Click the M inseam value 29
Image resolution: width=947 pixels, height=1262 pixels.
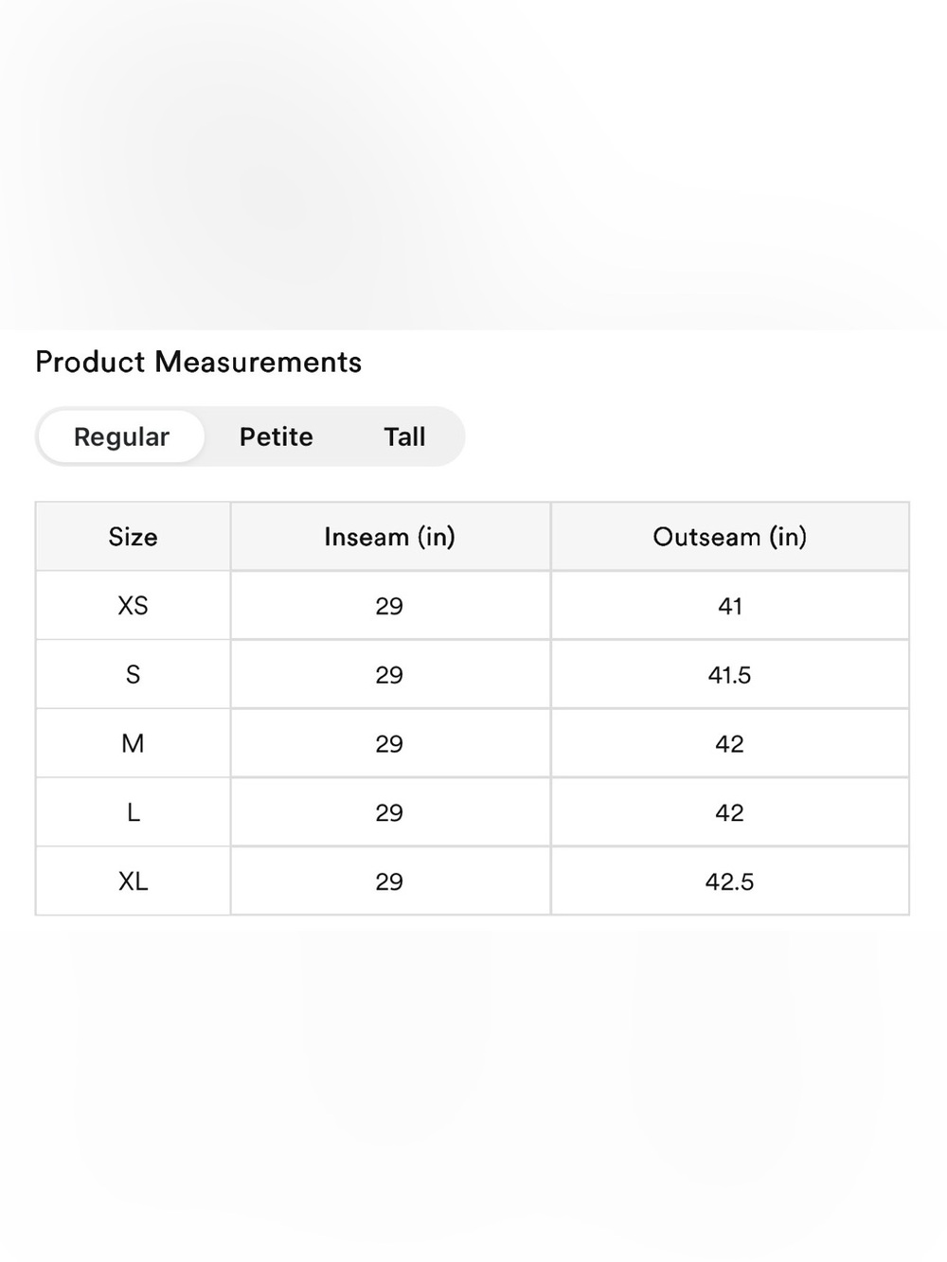click(390, 744)
